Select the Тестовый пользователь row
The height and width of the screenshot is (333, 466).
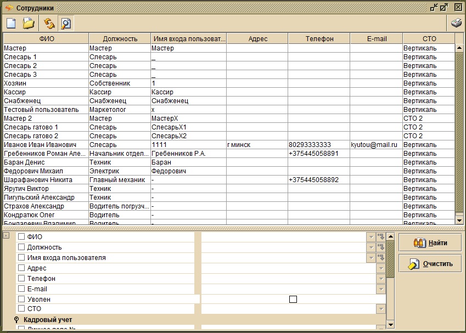(229, 110)
